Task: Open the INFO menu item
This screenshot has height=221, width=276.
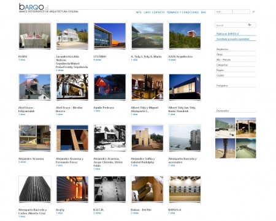Action: pyautogui.click(x=139, y=12)
